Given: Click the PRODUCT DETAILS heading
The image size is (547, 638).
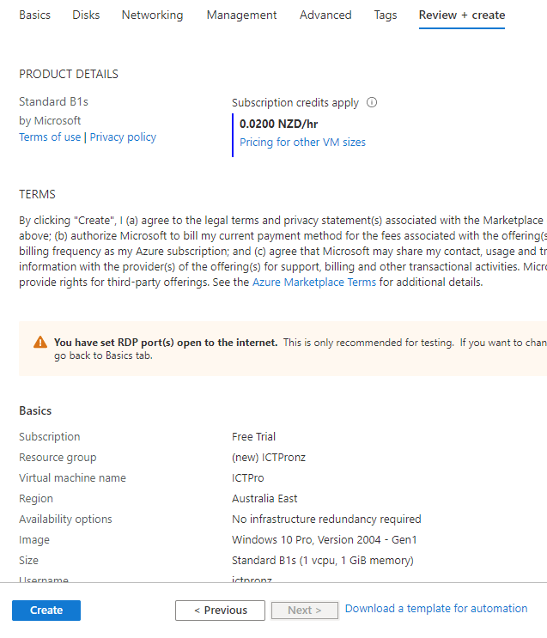Looking at the screenshot, I should (69, 74).
